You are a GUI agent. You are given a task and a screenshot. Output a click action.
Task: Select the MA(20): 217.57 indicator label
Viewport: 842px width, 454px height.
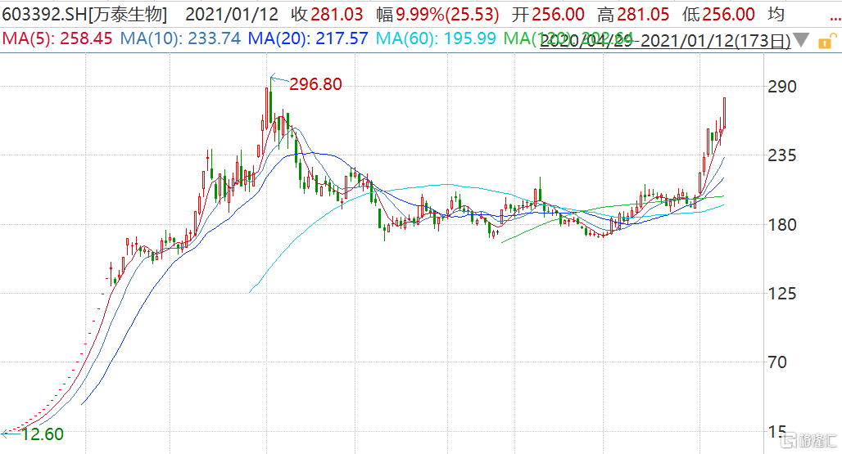pyautogui.click(x=308, y=38)
